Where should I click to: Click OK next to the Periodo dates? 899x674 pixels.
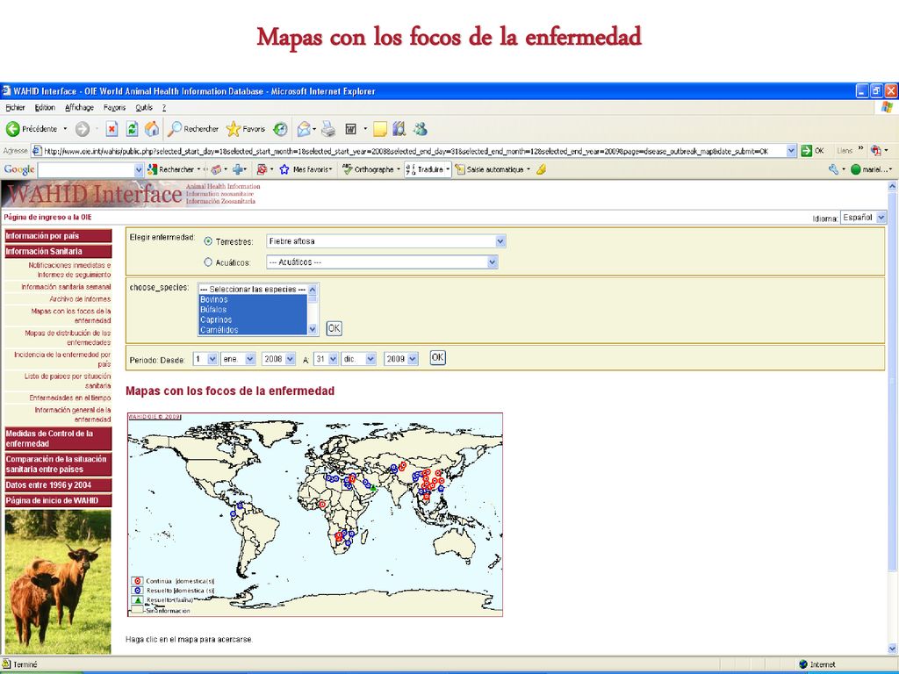437,358
